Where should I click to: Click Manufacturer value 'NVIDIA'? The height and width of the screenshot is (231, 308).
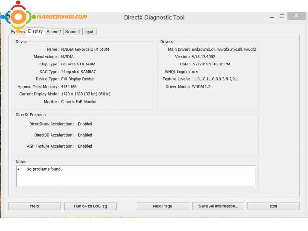pos(67,57)
